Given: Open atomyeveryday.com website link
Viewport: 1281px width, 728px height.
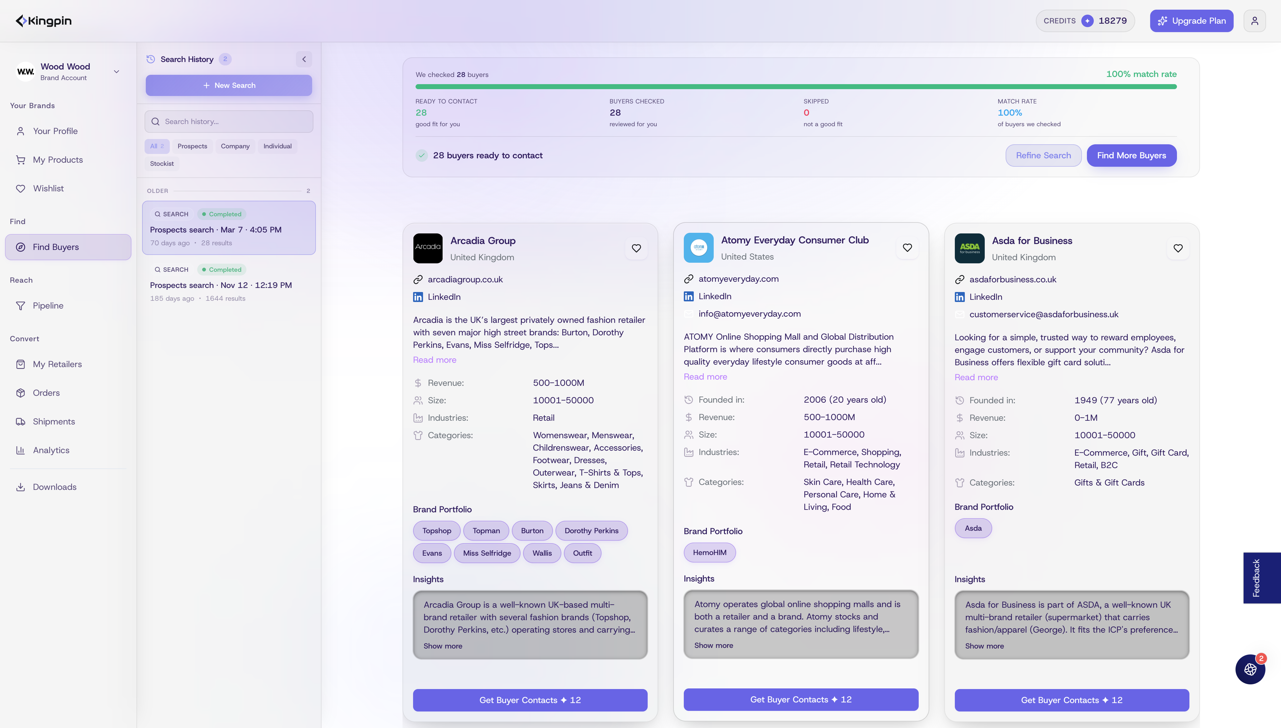Looking at the screenshot, I should point(738,279).
